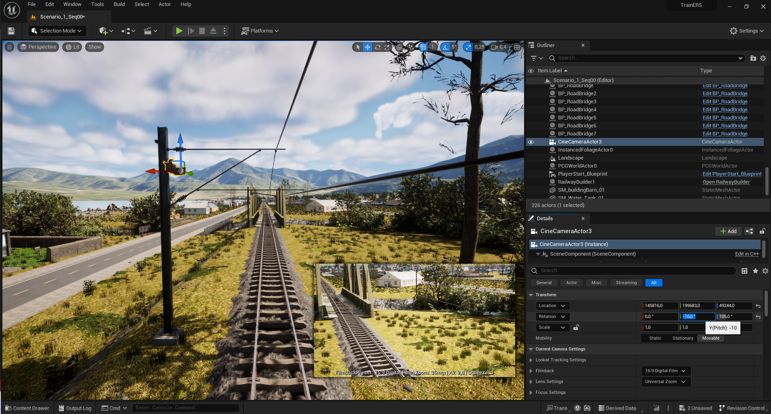Image resolution: width=771 pixels, height=414 pixels.
Task: Toggle the Scale lock ratio icon
Action: (576, 328)
